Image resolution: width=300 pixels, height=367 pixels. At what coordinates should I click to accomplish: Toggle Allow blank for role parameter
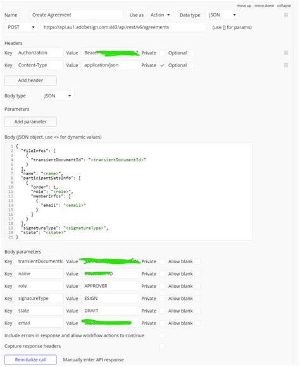point(197,286)
